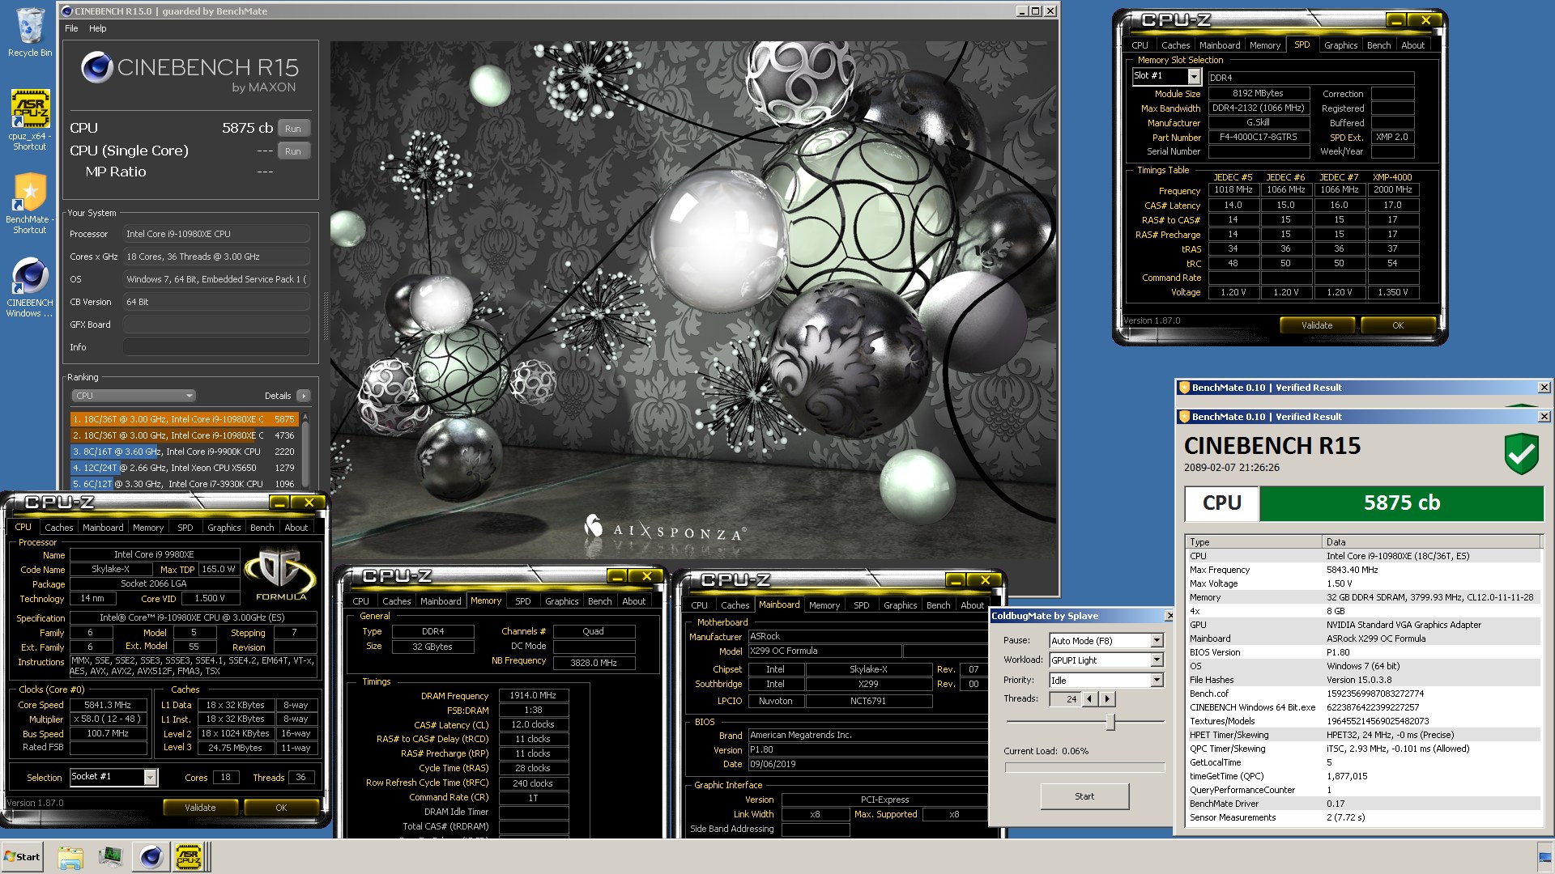Click the Data column header in BenchMate
Viewport: 1555px width, 874px height.
pyautogui.click(x=1431, y=542)
